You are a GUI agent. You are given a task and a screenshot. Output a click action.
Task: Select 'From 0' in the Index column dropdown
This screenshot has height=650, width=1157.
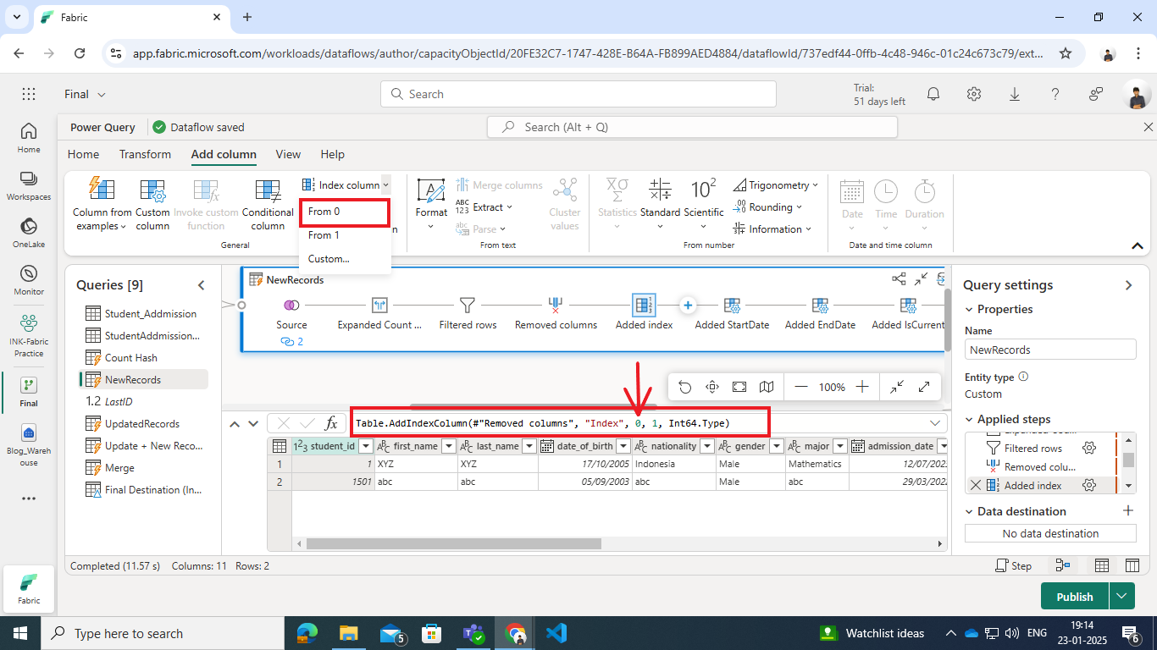pos(345,212)
